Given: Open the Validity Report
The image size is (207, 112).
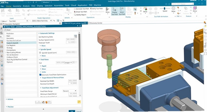Looking at the screenshot, I should (x=80, y=15).
